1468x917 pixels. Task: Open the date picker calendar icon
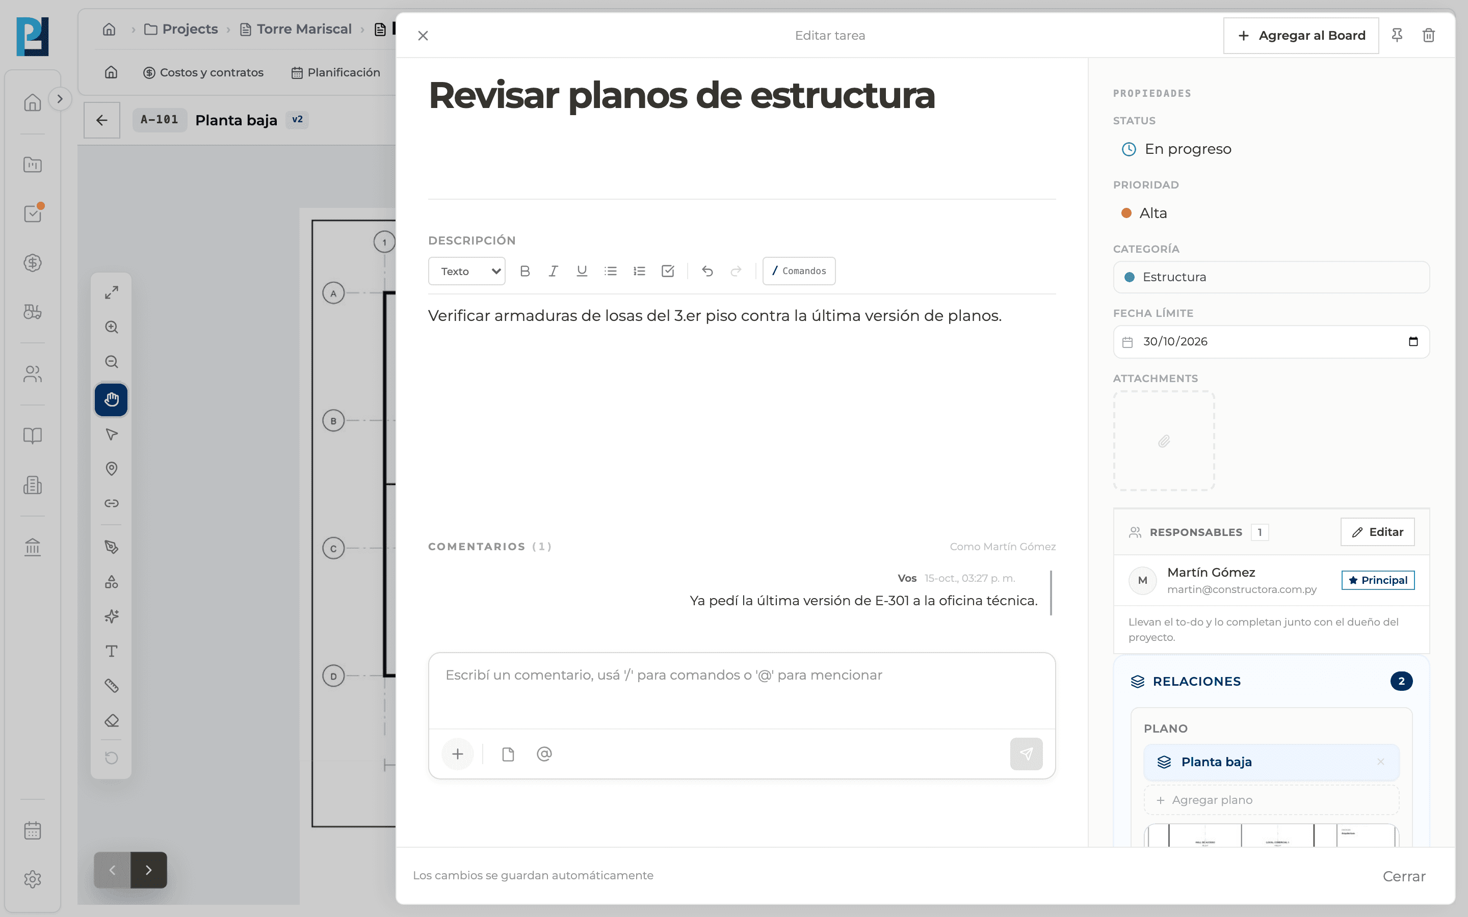tap(1413, 341)
